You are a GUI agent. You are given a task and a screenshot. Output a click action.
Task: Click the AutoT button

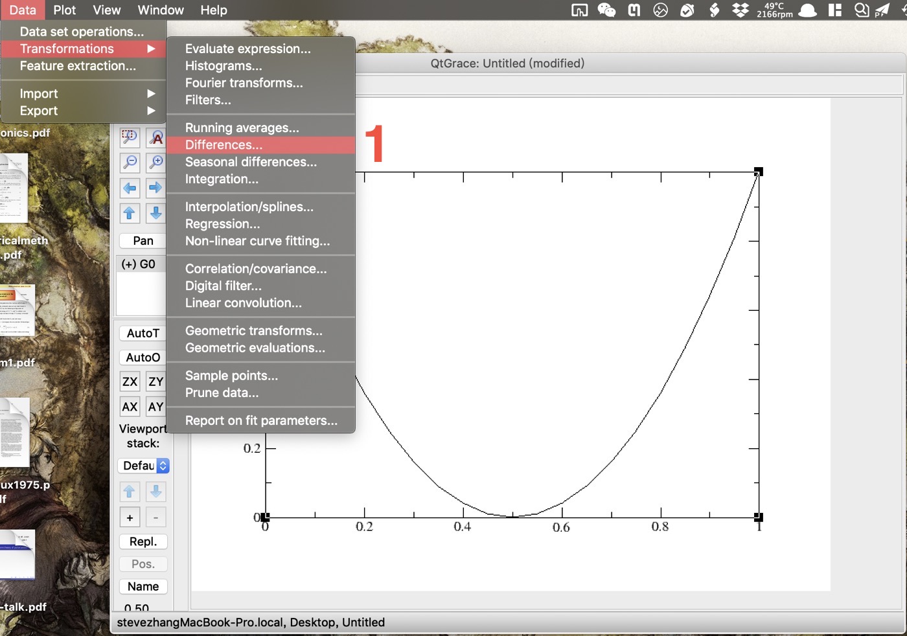(143, 333)
